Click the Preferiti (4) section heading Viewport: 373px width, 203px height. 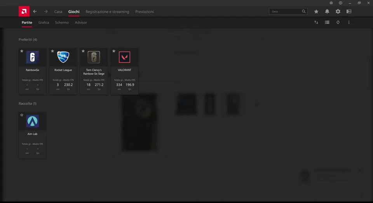[x=28, y=40]
